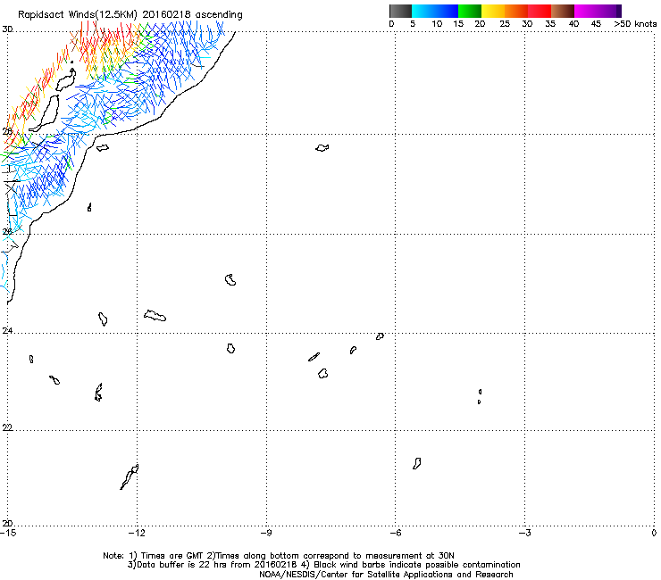Click the gray 0–5 knots color segment
This screenshot has height=580, width=661.
tap(400, 11)
